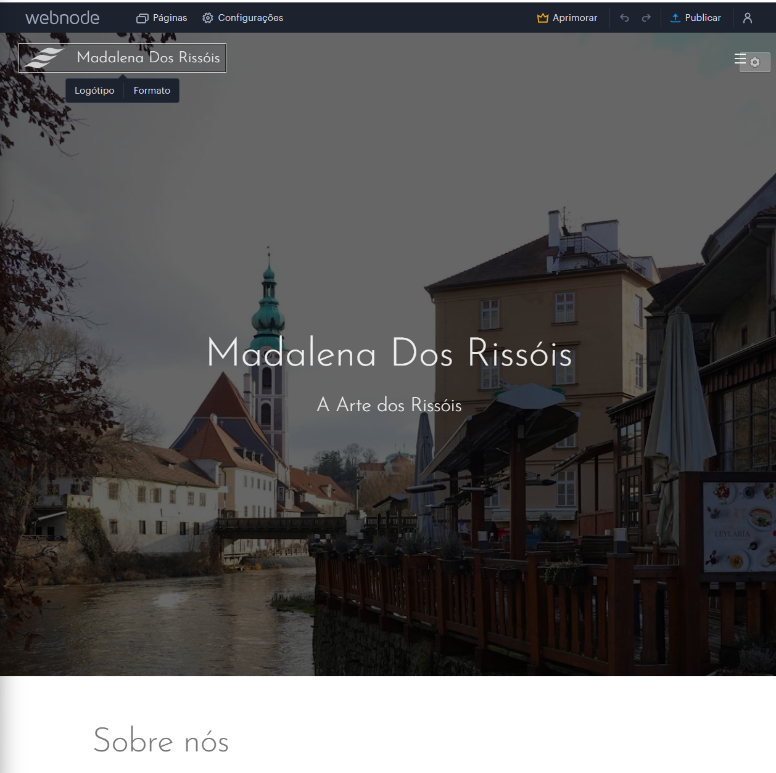Open the Configurações menu label
776x773 pixels.
(250, 18)
